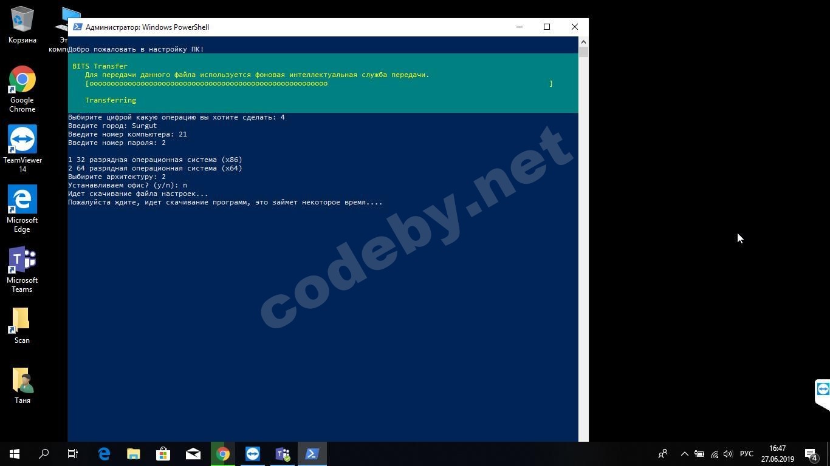
Task: Open the People tray icon
Action: coord(663,454)
